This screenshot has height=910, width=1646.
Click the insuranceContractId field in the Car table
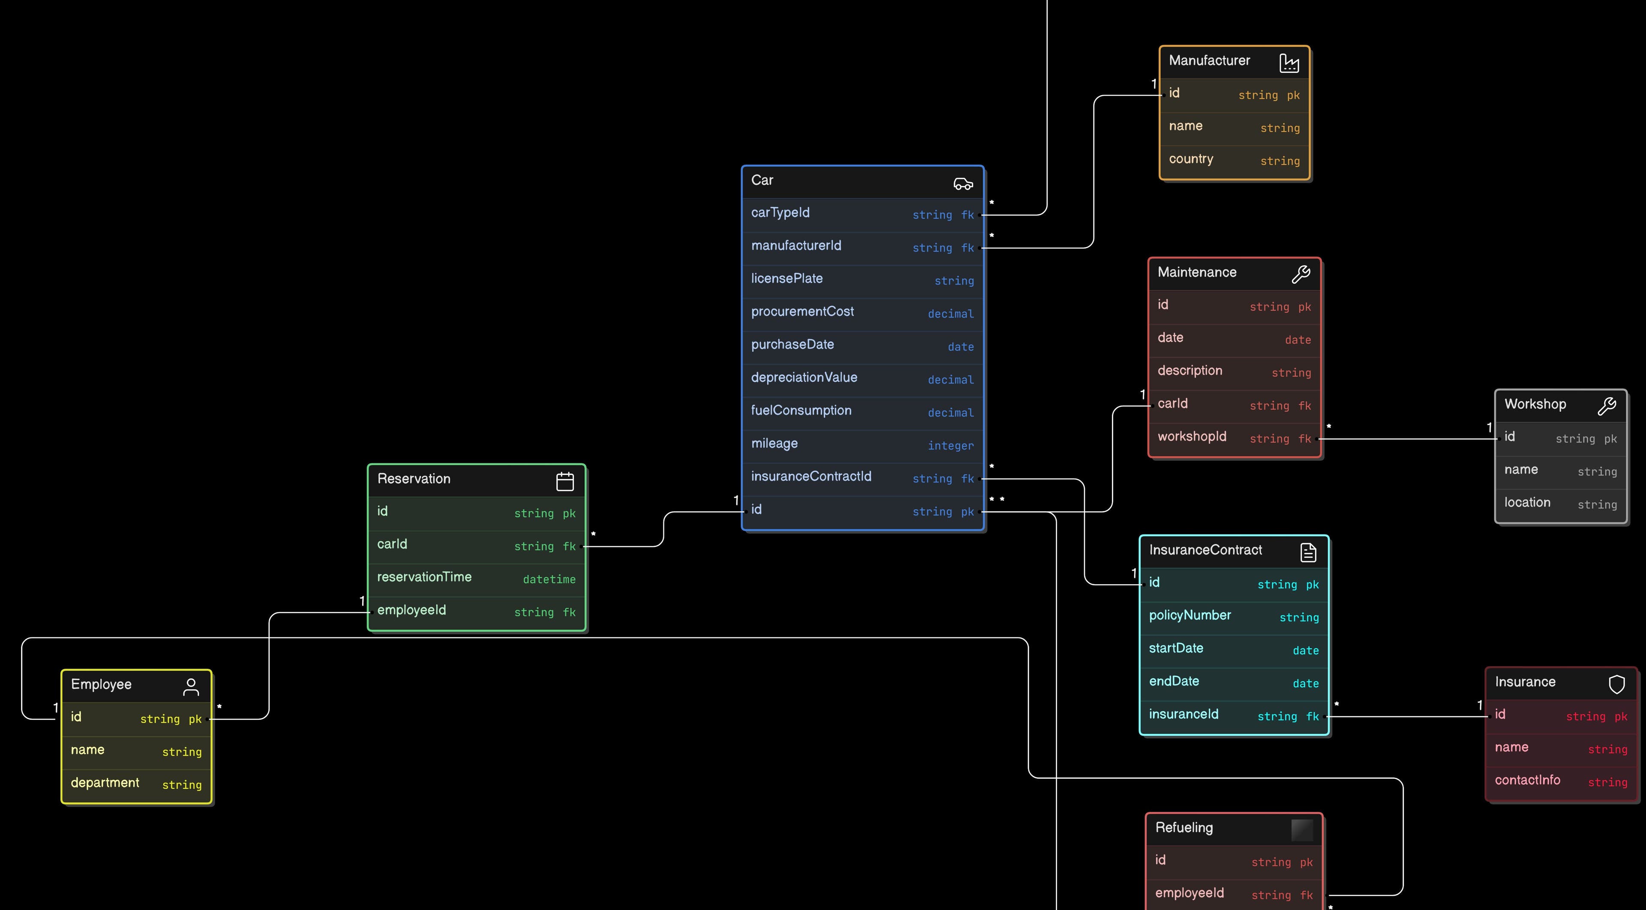tap(810, 477)
